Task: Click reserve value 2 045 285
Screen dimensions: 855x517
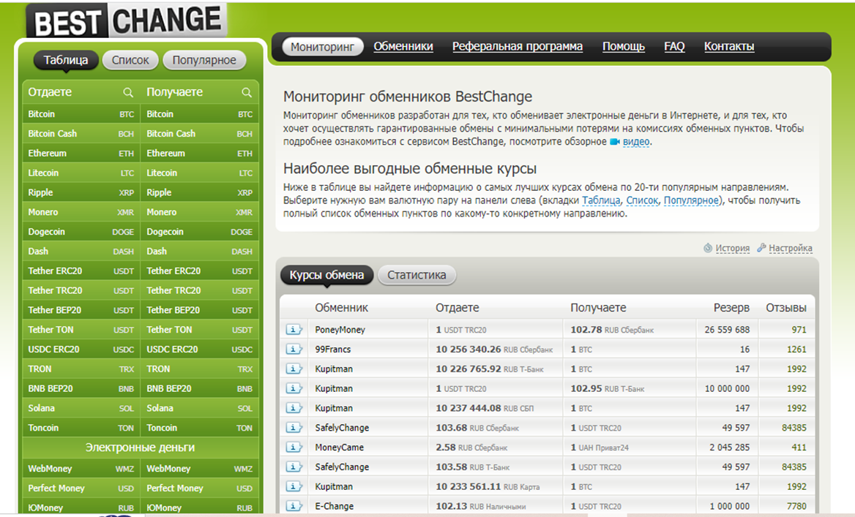Action: click(730, 448)
